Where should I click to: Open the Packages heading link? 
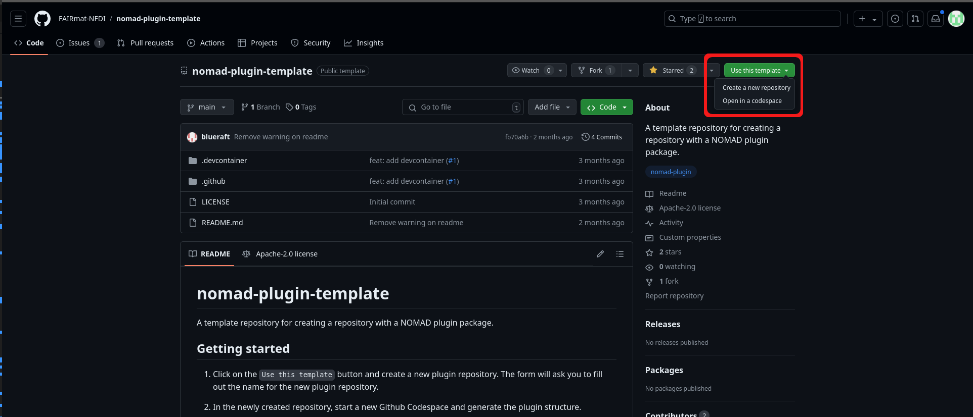pos(664,370)
